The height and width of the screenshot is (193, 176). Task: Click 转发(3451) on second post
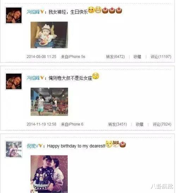click(x=117, y=124)
